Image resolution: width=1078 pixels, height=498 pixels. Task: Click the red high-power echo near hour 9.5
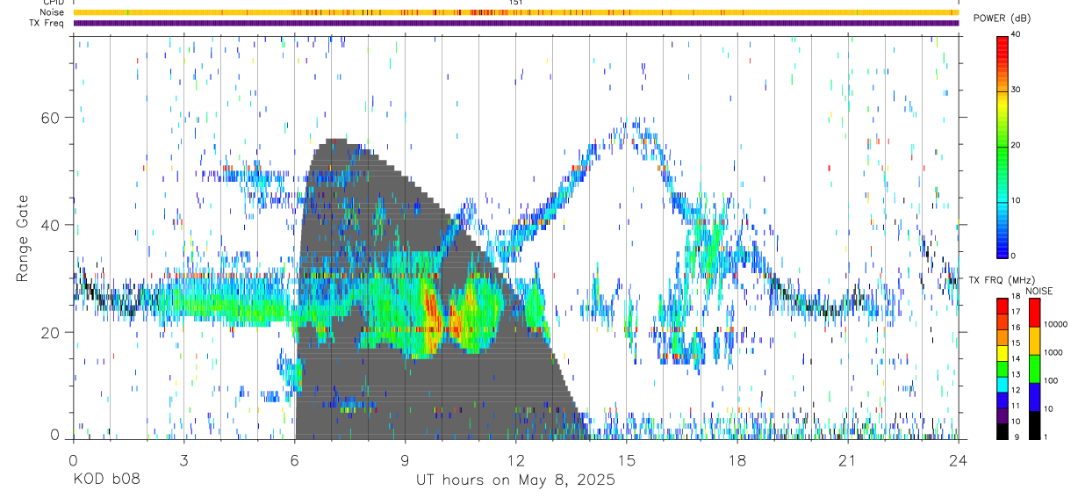pyautogui.click(x=431, y=306)
